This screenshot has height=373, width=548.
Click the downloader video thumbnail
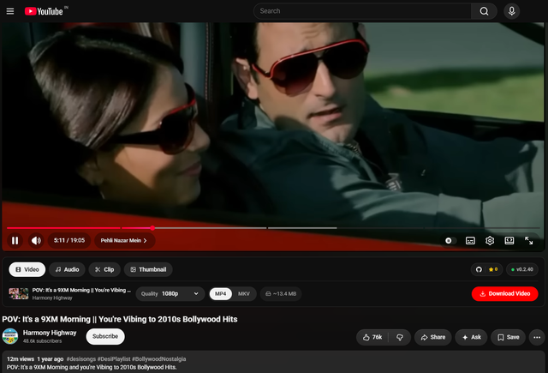[19, 293]
